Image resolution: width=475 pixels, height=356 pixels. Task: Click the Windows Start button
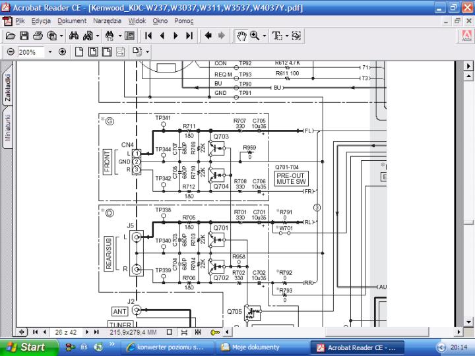[30, 347]
